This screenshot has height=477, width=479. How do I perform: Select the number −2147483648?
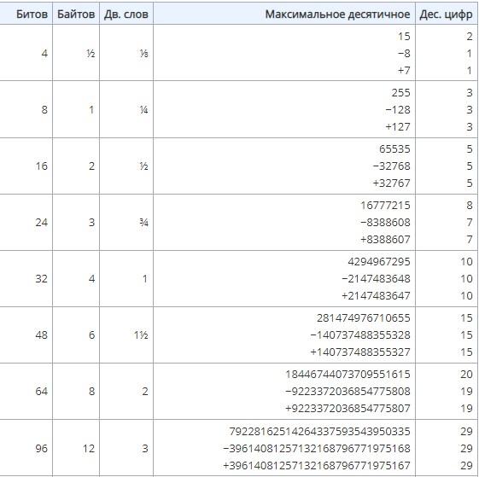coord(376,278)
